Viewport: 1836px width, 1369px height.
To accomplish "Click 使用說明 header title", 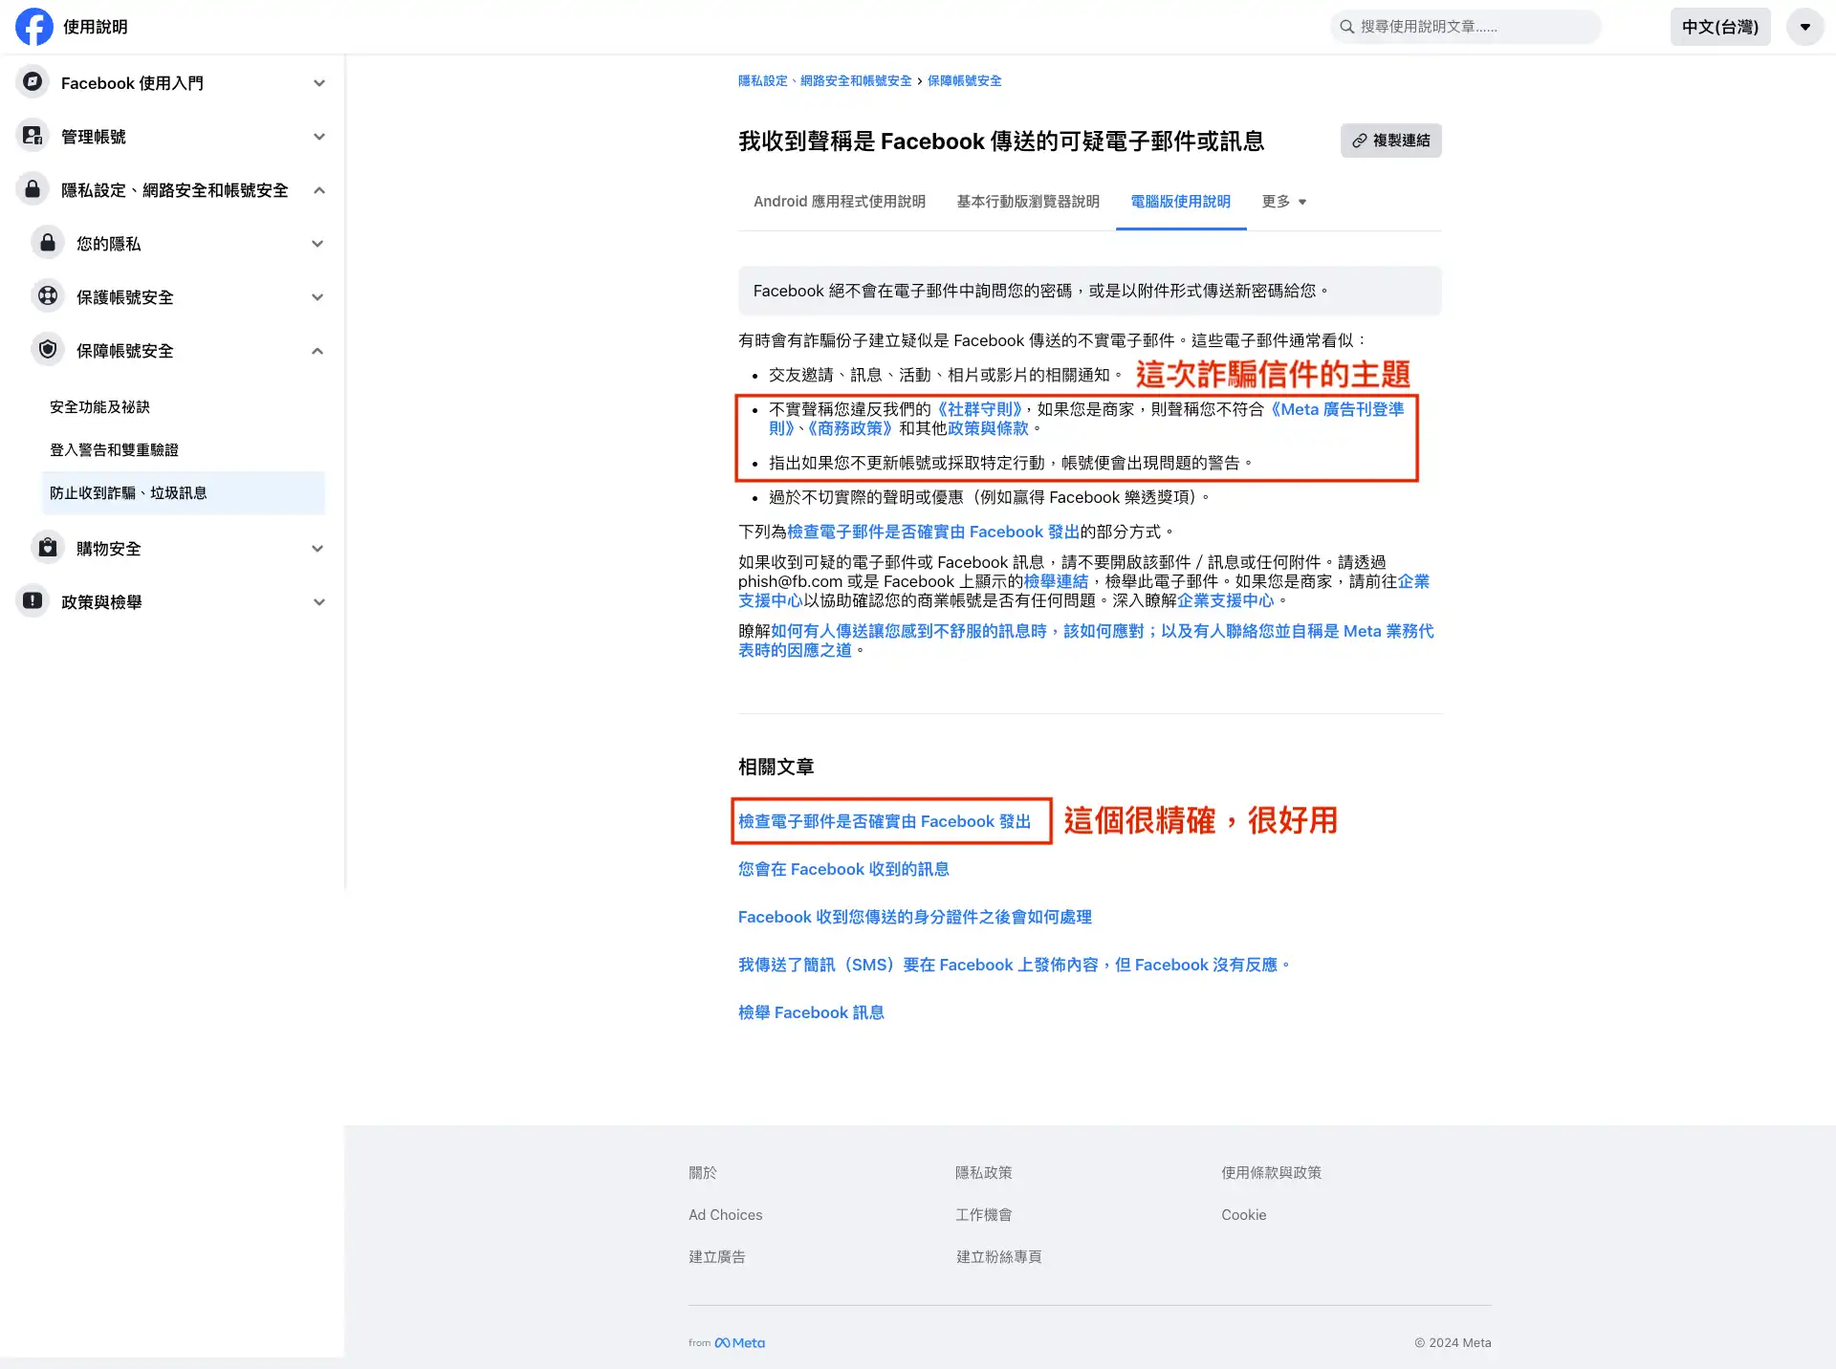I will [x=95, y=27].
